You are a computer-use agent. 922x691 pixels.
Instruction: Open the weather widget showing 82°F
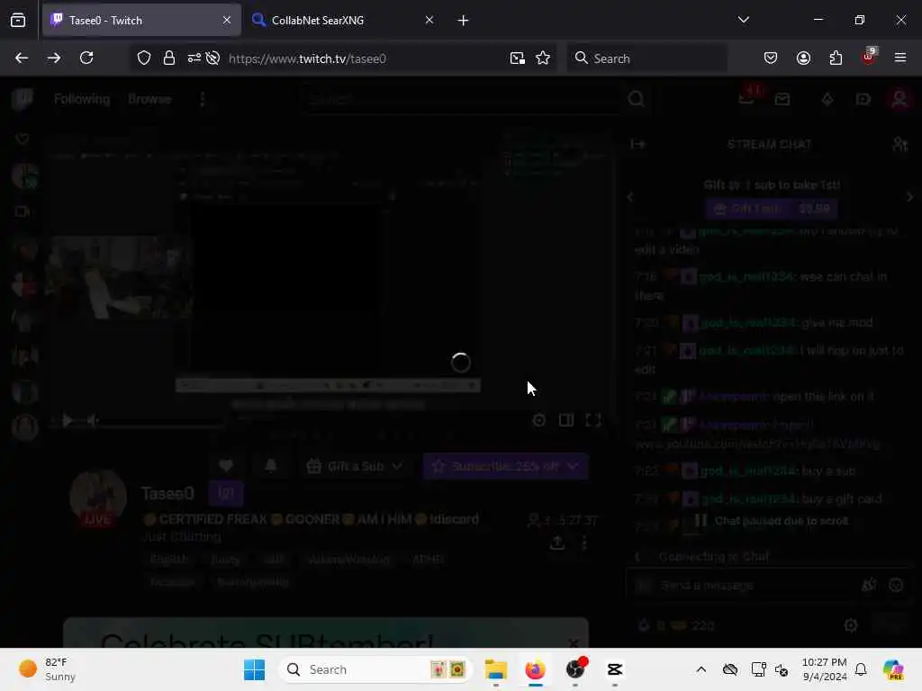pyautogui.click(x=49, y=669)
